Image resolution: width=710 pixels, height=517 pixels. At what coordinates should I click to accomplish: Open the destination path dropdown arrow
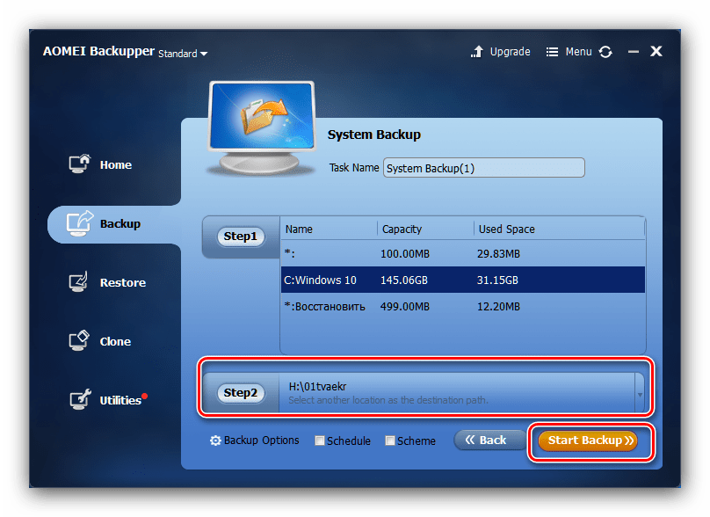[x=639, y=394]
